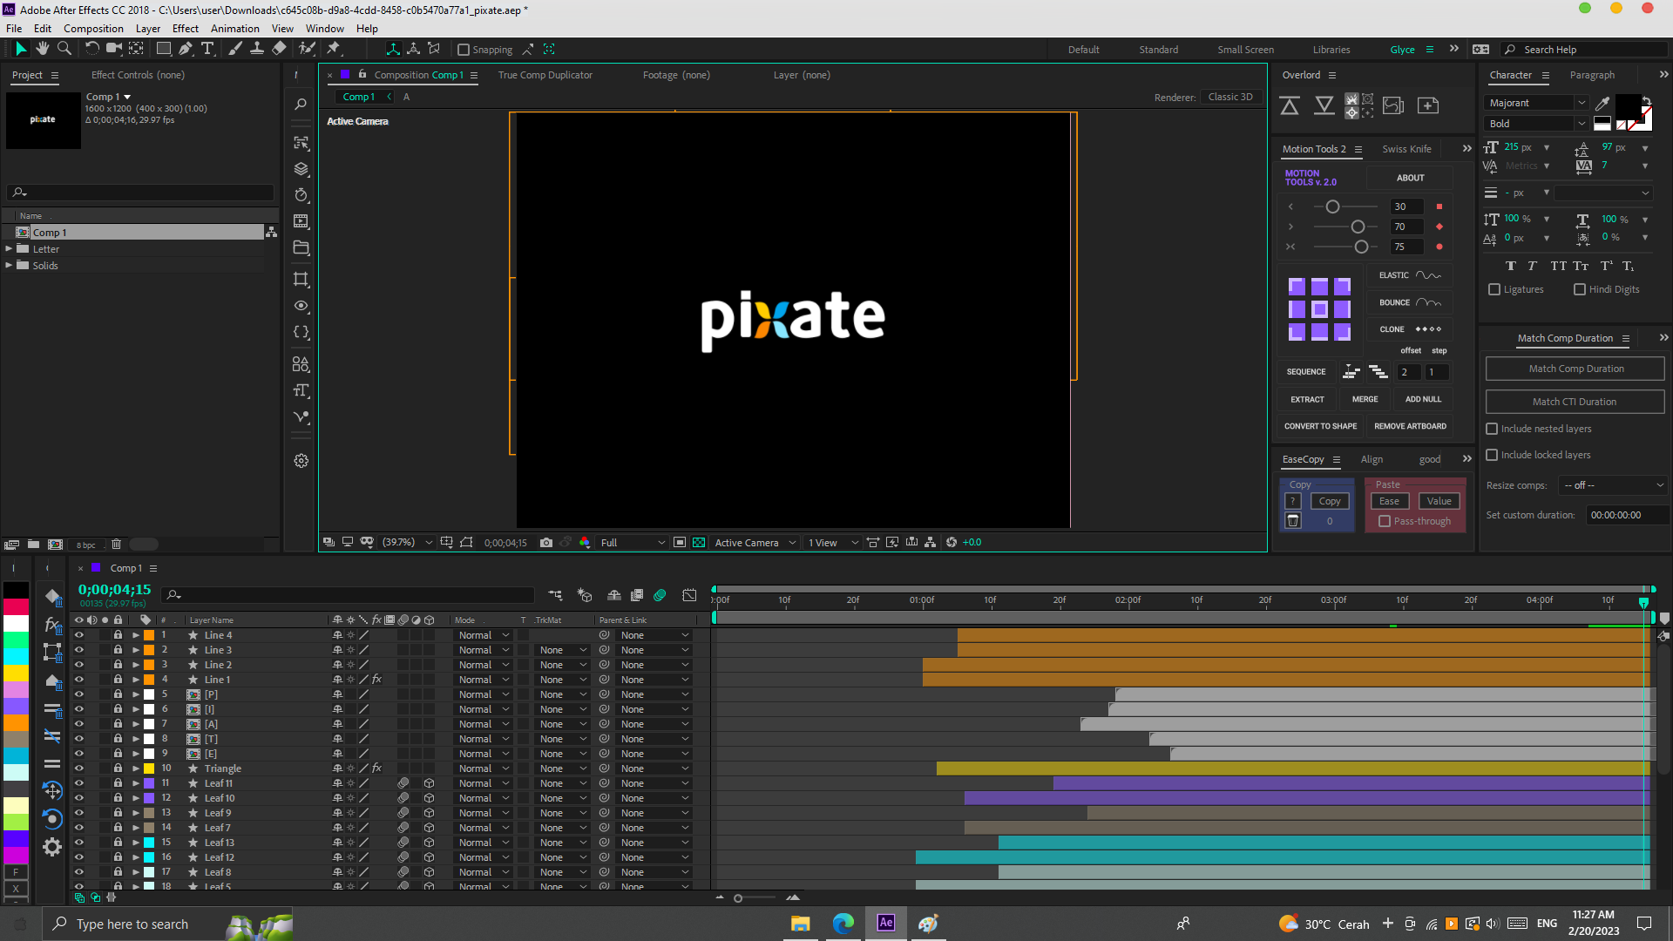Open the Composition menu

(93, 29)
